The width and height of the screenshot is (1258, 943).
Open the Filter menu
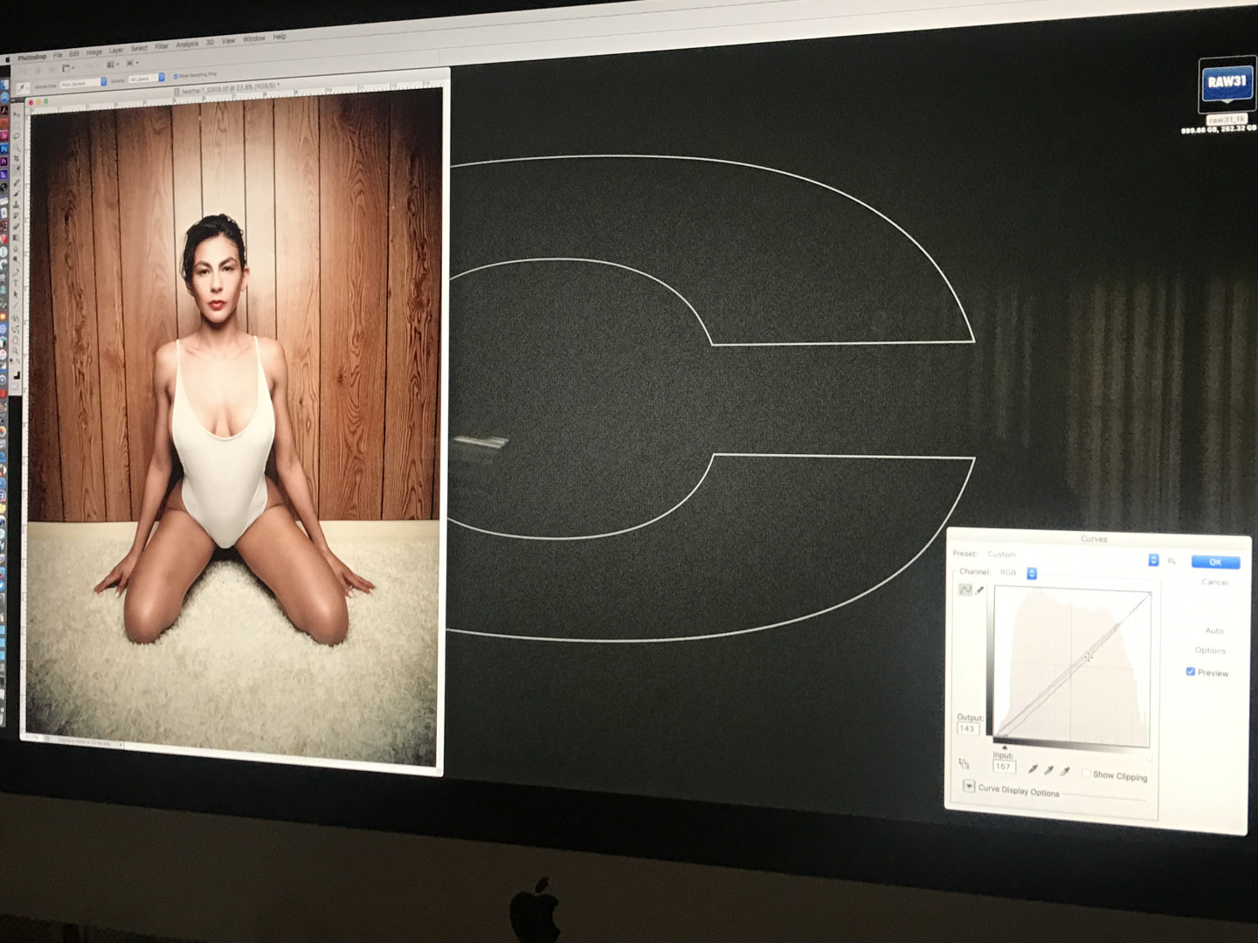(162, 47)
